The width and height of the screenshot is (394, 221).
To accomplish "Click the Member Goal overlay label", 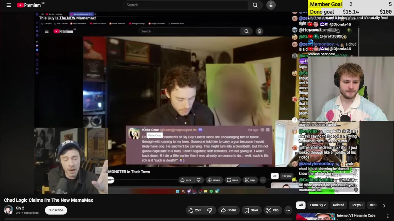I will (326, 4).
